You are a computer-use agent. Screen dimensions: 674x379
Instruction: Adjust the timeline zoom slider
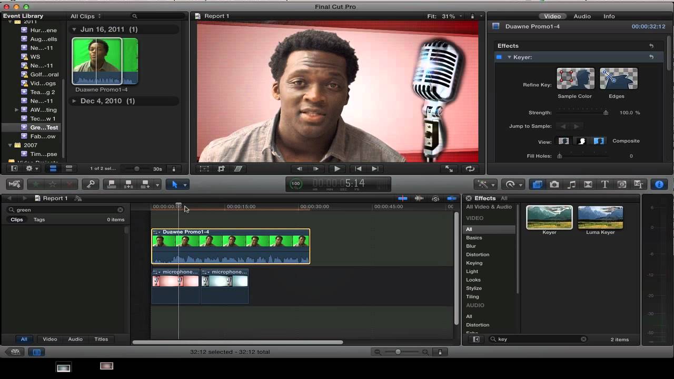[x=398, y=352]
